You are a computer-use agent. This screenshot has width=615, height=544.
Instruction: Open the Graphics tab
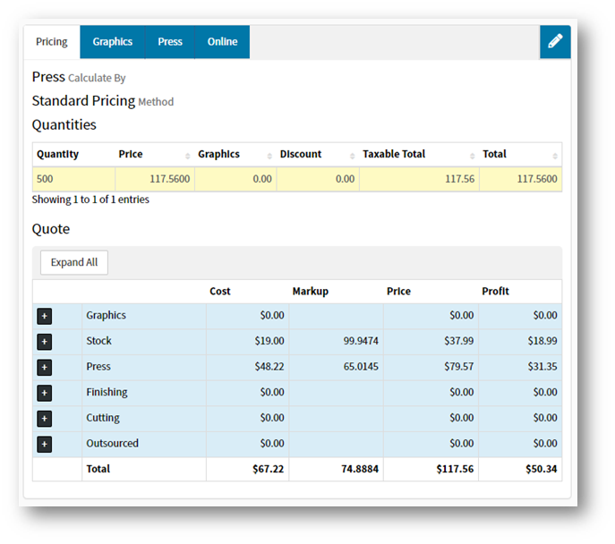[113, 42]
